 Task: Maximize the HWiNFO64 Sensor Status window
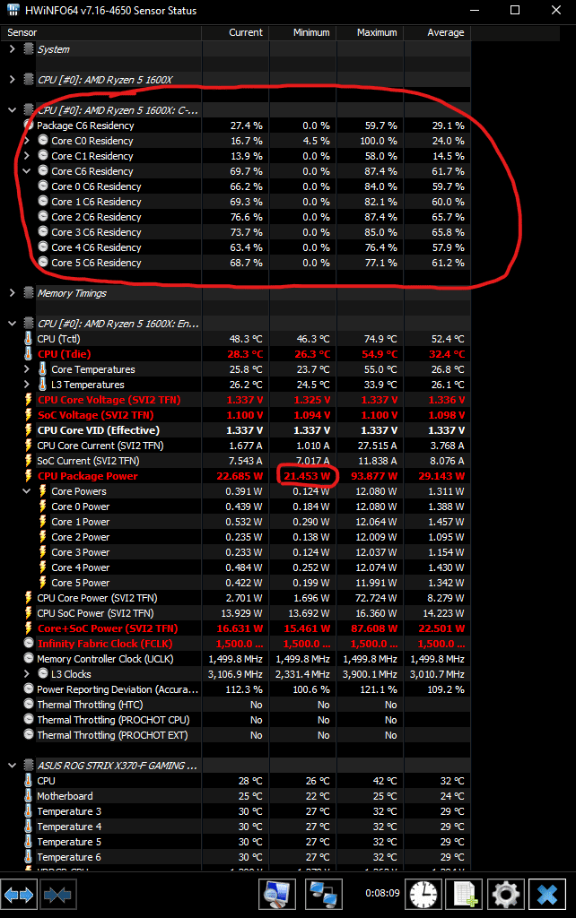tap(514, 10)
